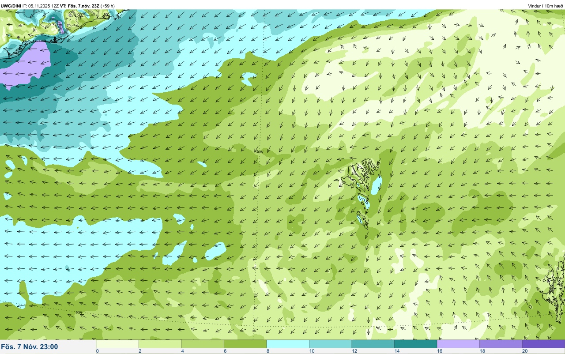Click legend value "18"
The width and height of the screenshot is (565, 354).
coord(482,351)
